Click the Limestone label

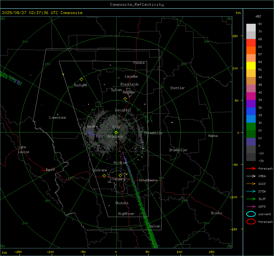pos(58,117)
